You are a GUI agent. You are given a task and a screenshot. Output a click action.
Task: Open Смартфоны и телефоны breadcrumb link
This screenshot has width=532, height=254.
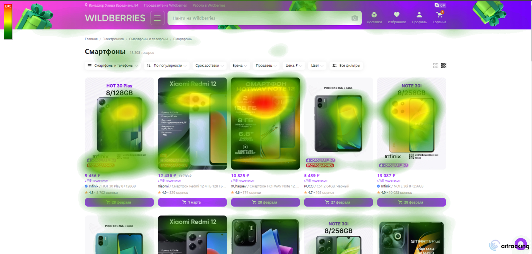pyautogui.click(x=148, y=39)
